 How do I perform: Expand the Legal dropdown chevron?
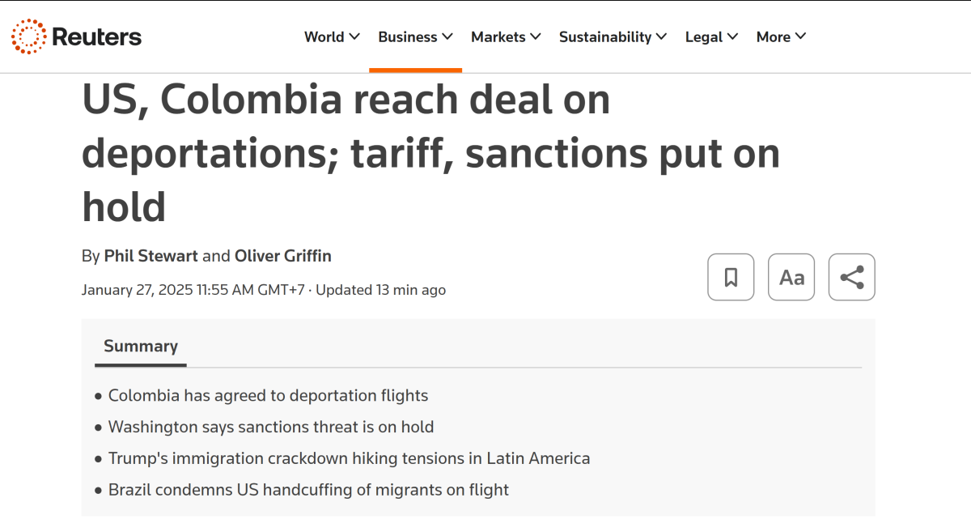[x=732, y=36]
